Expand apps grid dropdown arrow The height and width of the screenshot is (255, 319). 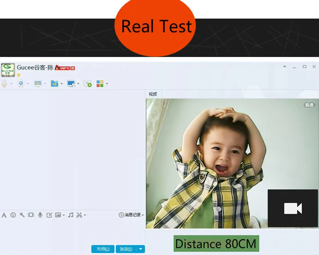point(107,84)
